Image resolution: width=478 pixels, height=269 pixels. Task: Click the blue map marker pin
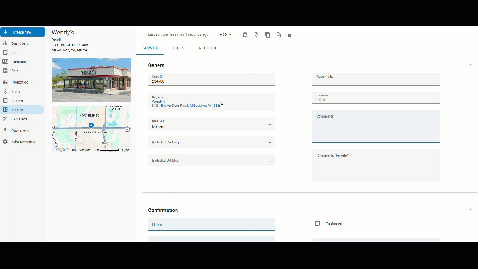pyautogui.click(x=91, y=125)
